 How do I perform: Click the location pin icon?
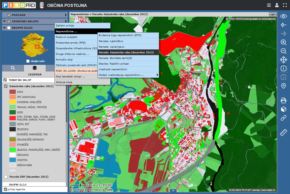pos(283,86)
